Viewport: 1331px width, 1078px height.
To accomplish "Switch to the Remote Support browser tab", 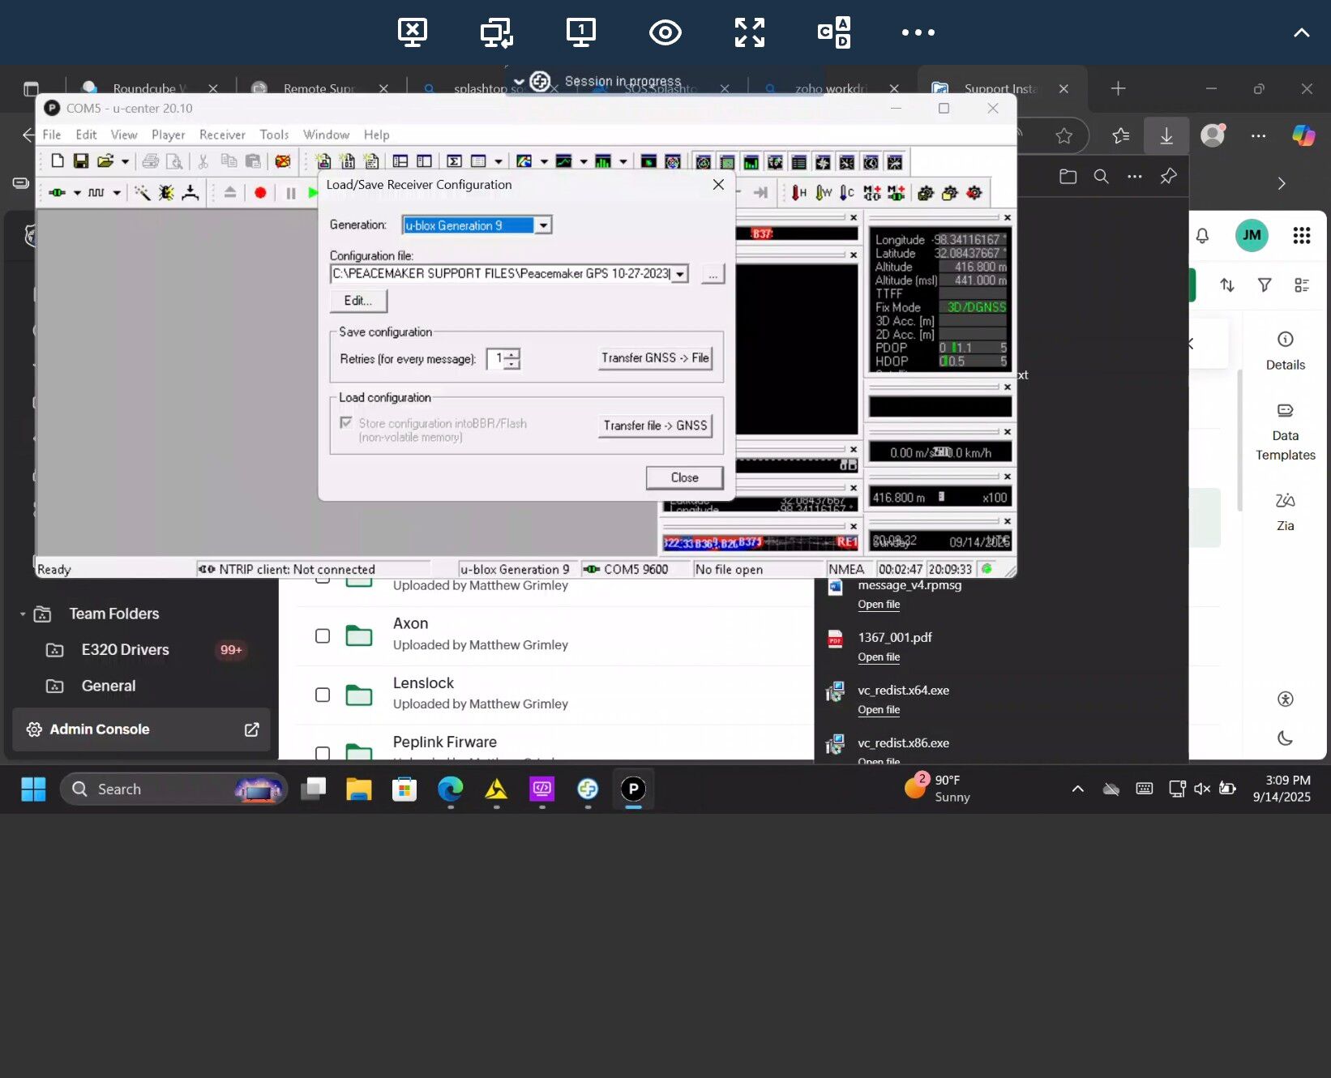I will (x=319, y=88).
